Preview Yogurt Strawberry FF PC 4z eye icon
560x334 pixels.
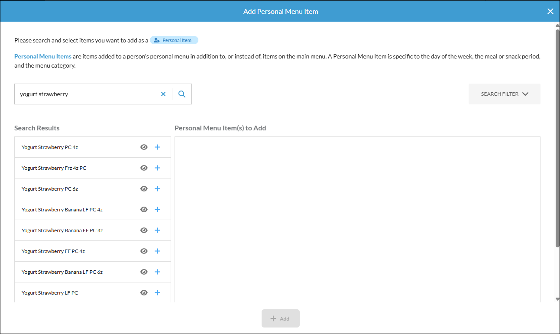click(x=144, y=251)
